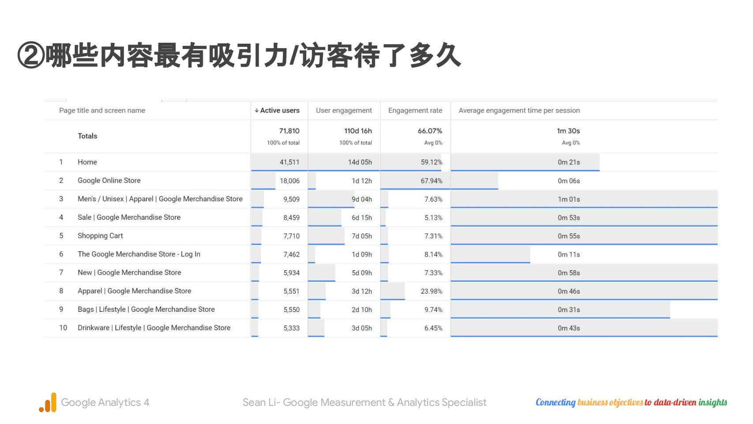Viewport: 753px width, 424px height.
Task: Click the 67.94% engagement rate cell
Action: coord(431,181)
